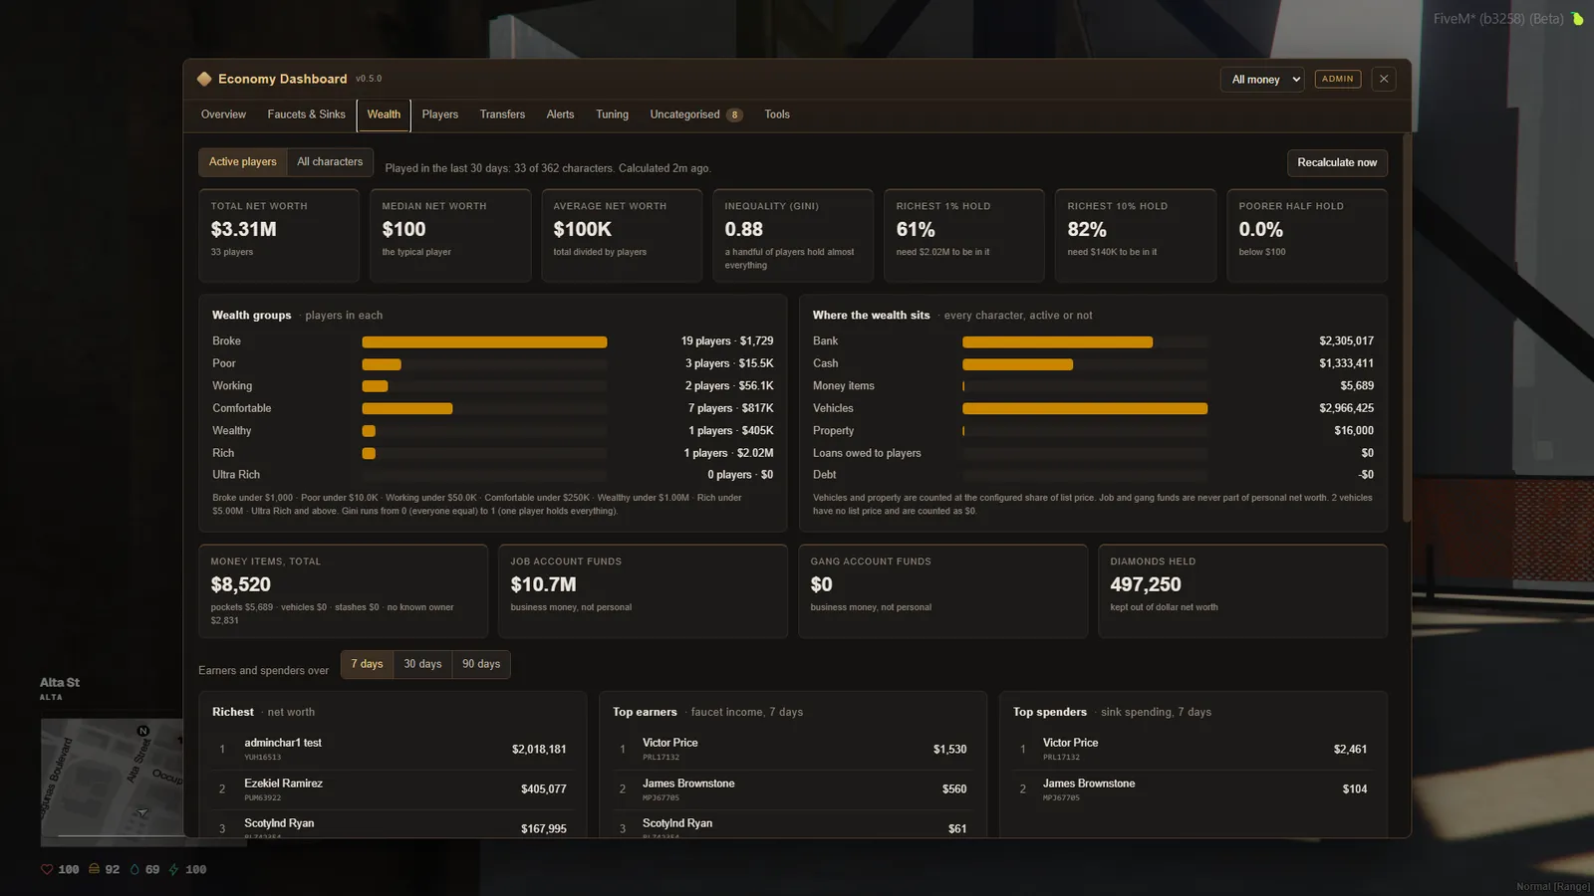Open the Uncategorised tab with badge 8
1594x896 pixels.
[696, 114]
